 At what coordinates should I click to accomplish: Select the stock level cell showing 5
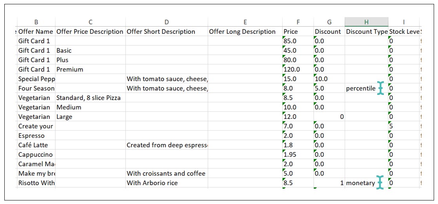coord(403,126)
